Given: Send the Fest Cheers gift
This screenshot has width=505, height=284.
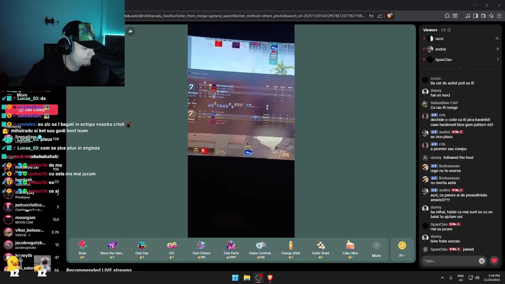Looking at the screenshot, I should click(x=201, y=250).
